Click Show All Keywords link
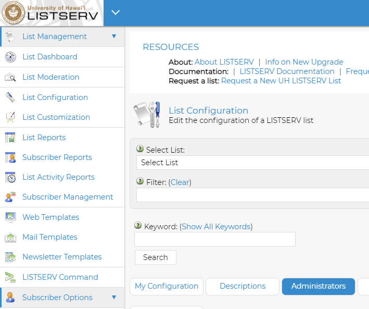The height and width of the screenshot is (309, 369). (216, 227)
